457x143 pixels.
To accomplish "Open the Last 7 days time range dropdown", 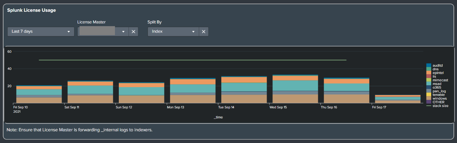I will 41,32.
